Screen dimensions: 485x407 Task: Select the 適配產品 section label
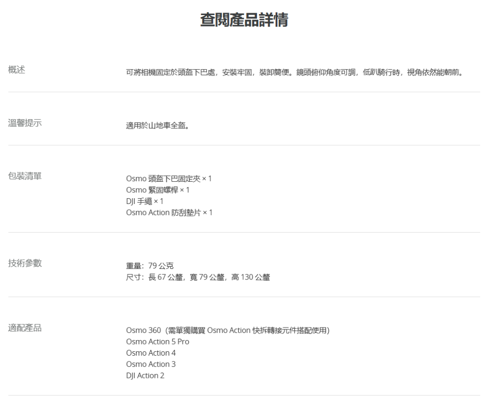coord(25,328)
